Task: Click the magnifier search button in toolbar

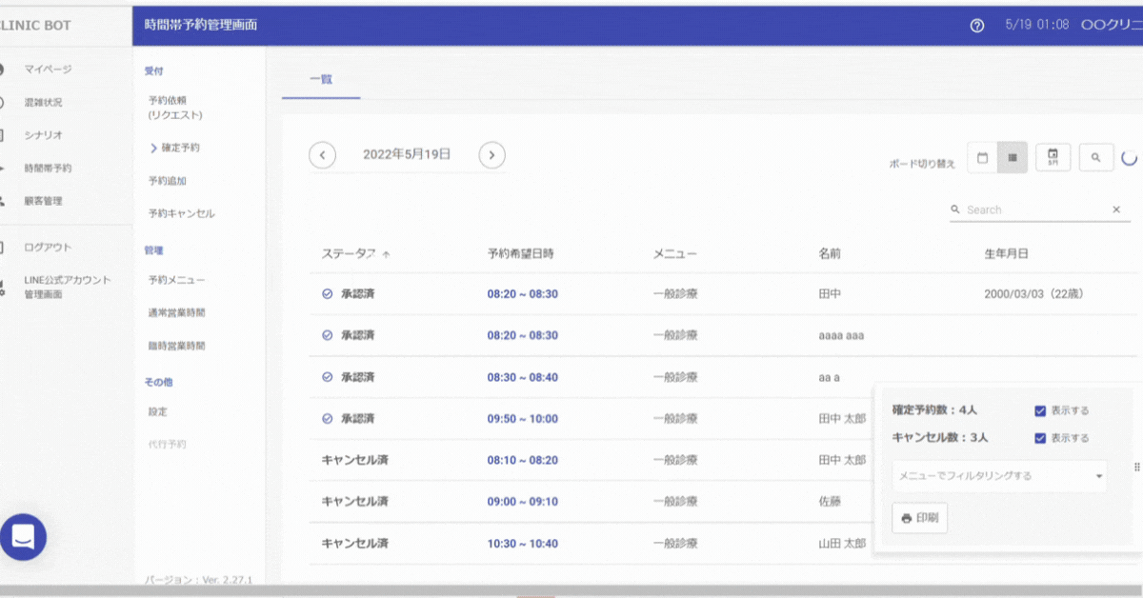Action: click(x=1096, y=158)
